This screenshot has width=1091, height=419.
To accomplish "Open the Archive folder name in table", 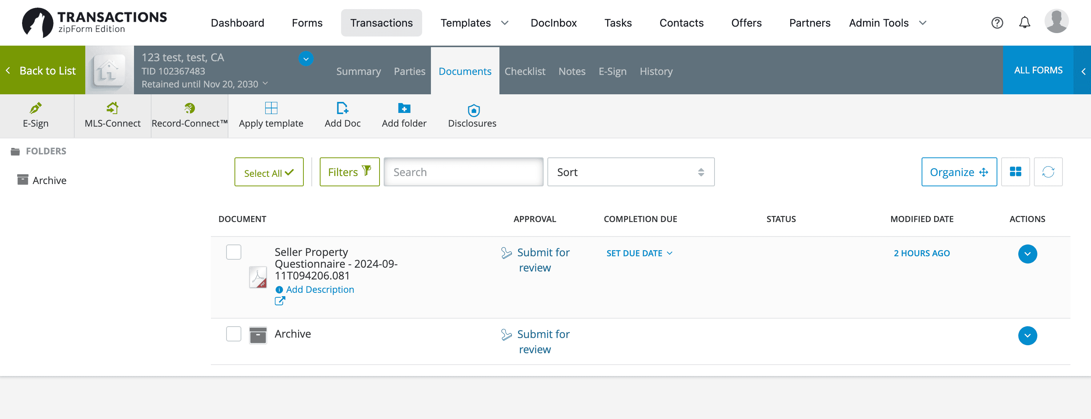I will (x=292, y=334).
